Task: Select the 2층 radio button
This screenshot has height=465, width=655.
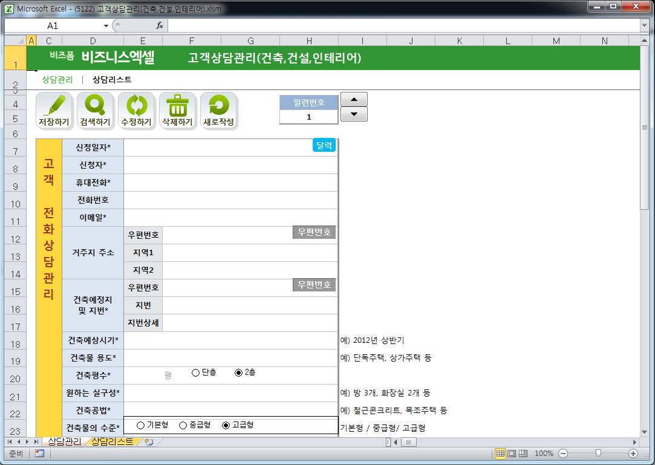Action: pos(238,373)
